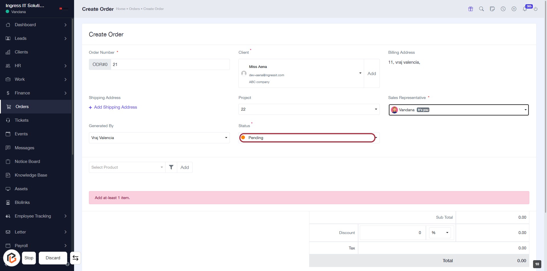The height and width of the screenshot is (271, 547).
Task: Click the clock timer icon
Action: tap(503, 9)
